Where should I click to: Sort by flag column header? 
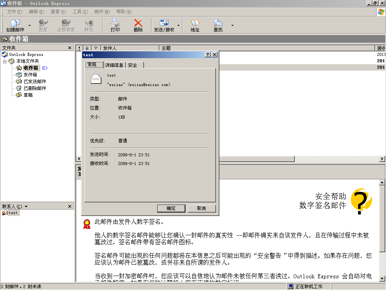click(x=96, y=48)
